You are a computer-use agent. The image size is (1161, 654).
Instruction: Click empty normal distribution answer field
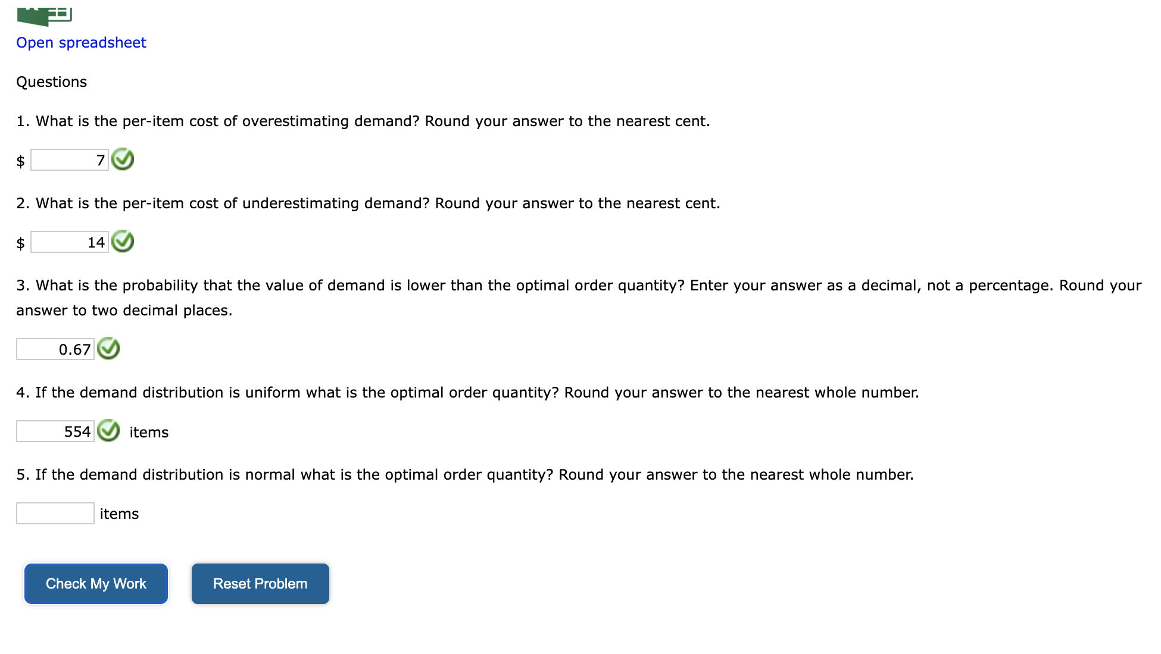coord(55,514)
